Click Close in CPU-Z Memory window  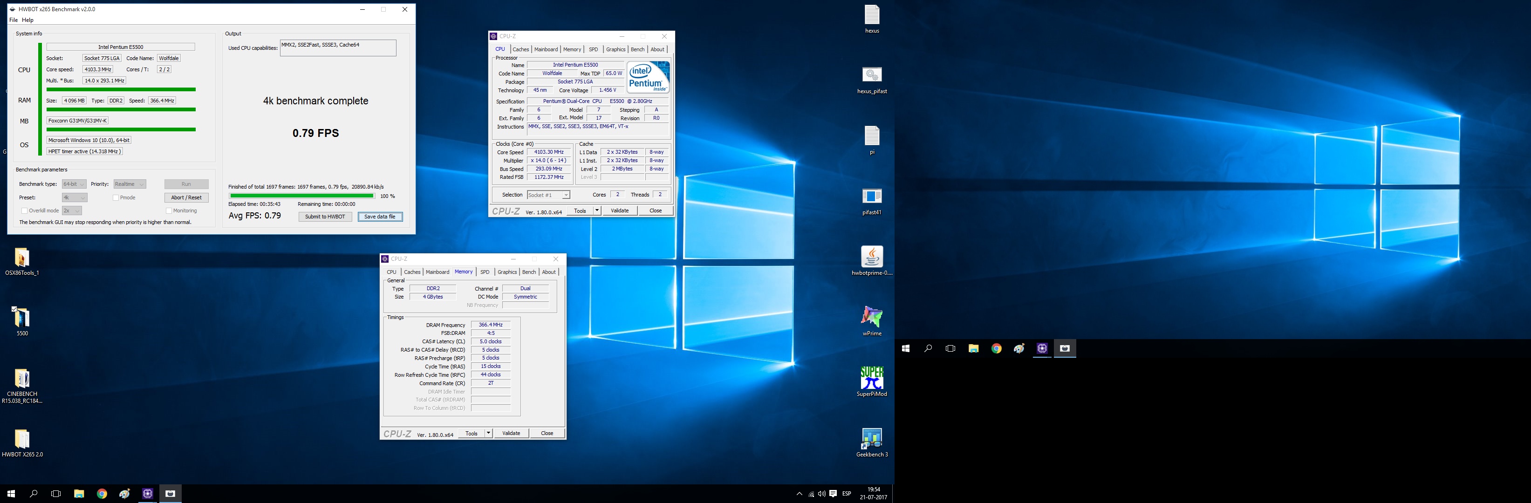(547, 434)
